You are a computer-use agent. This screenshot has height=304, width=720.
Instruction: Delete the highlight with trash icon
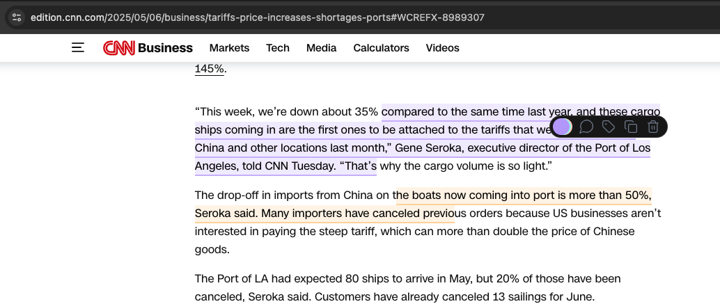tap(653, 127)
